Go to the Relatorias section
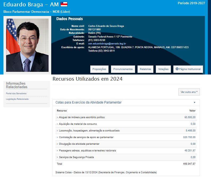 145,69
